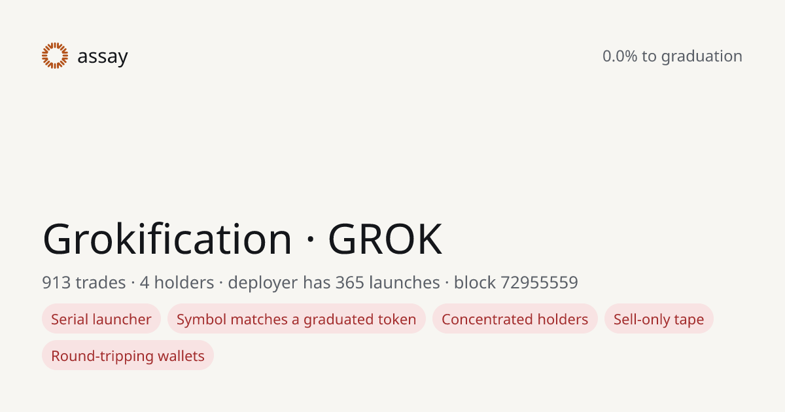
Task: Click the word block in stats line
Action: coord(475,283)
